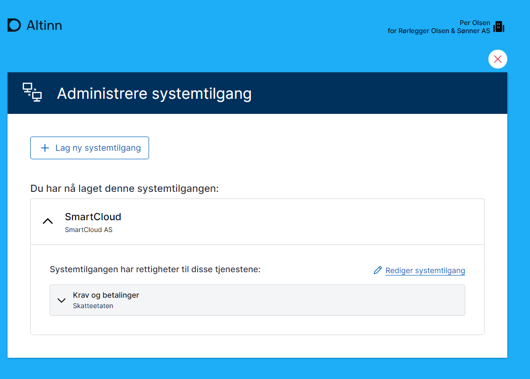Screen dimensions: 530x379
Task: Click the SmartCloud title text
Action: (x=93, y=216)
